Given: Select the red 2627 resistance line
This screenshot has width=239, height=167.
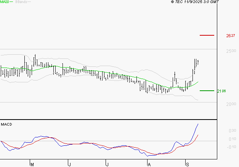Looking at the screenshot, I should (207, 35).
